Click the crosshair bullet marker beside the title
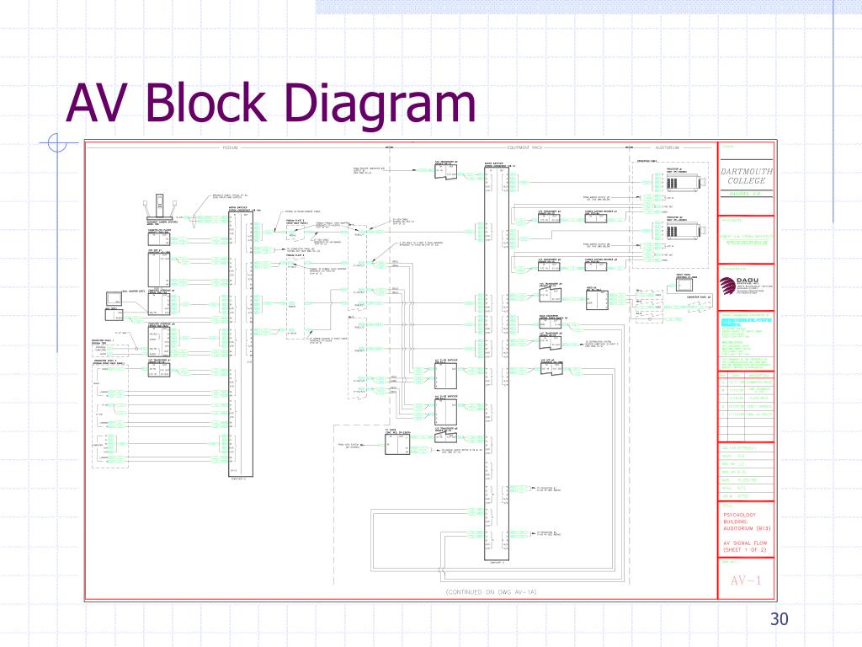This screenshot has width=862, height=647. 57,143
